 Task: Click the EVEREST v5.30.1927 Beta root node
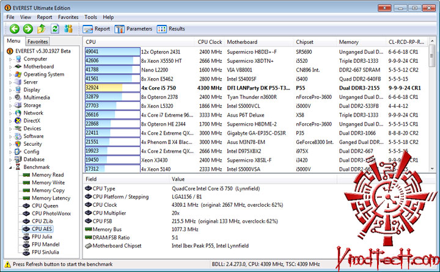pos(43,51)
